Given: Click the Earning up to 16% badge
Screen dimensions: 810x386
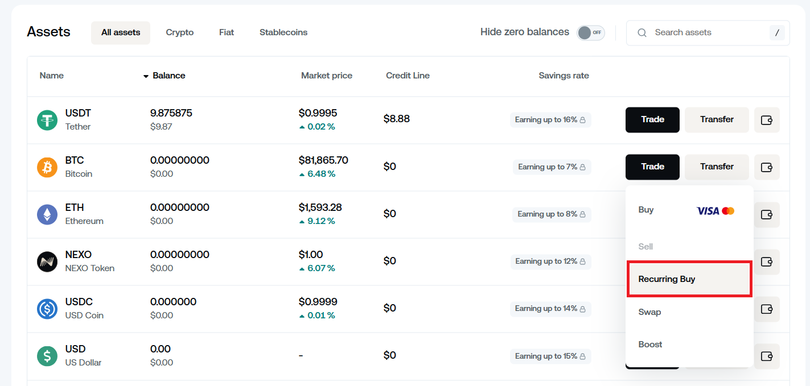Looking at the screenshot, I should 550,120.
